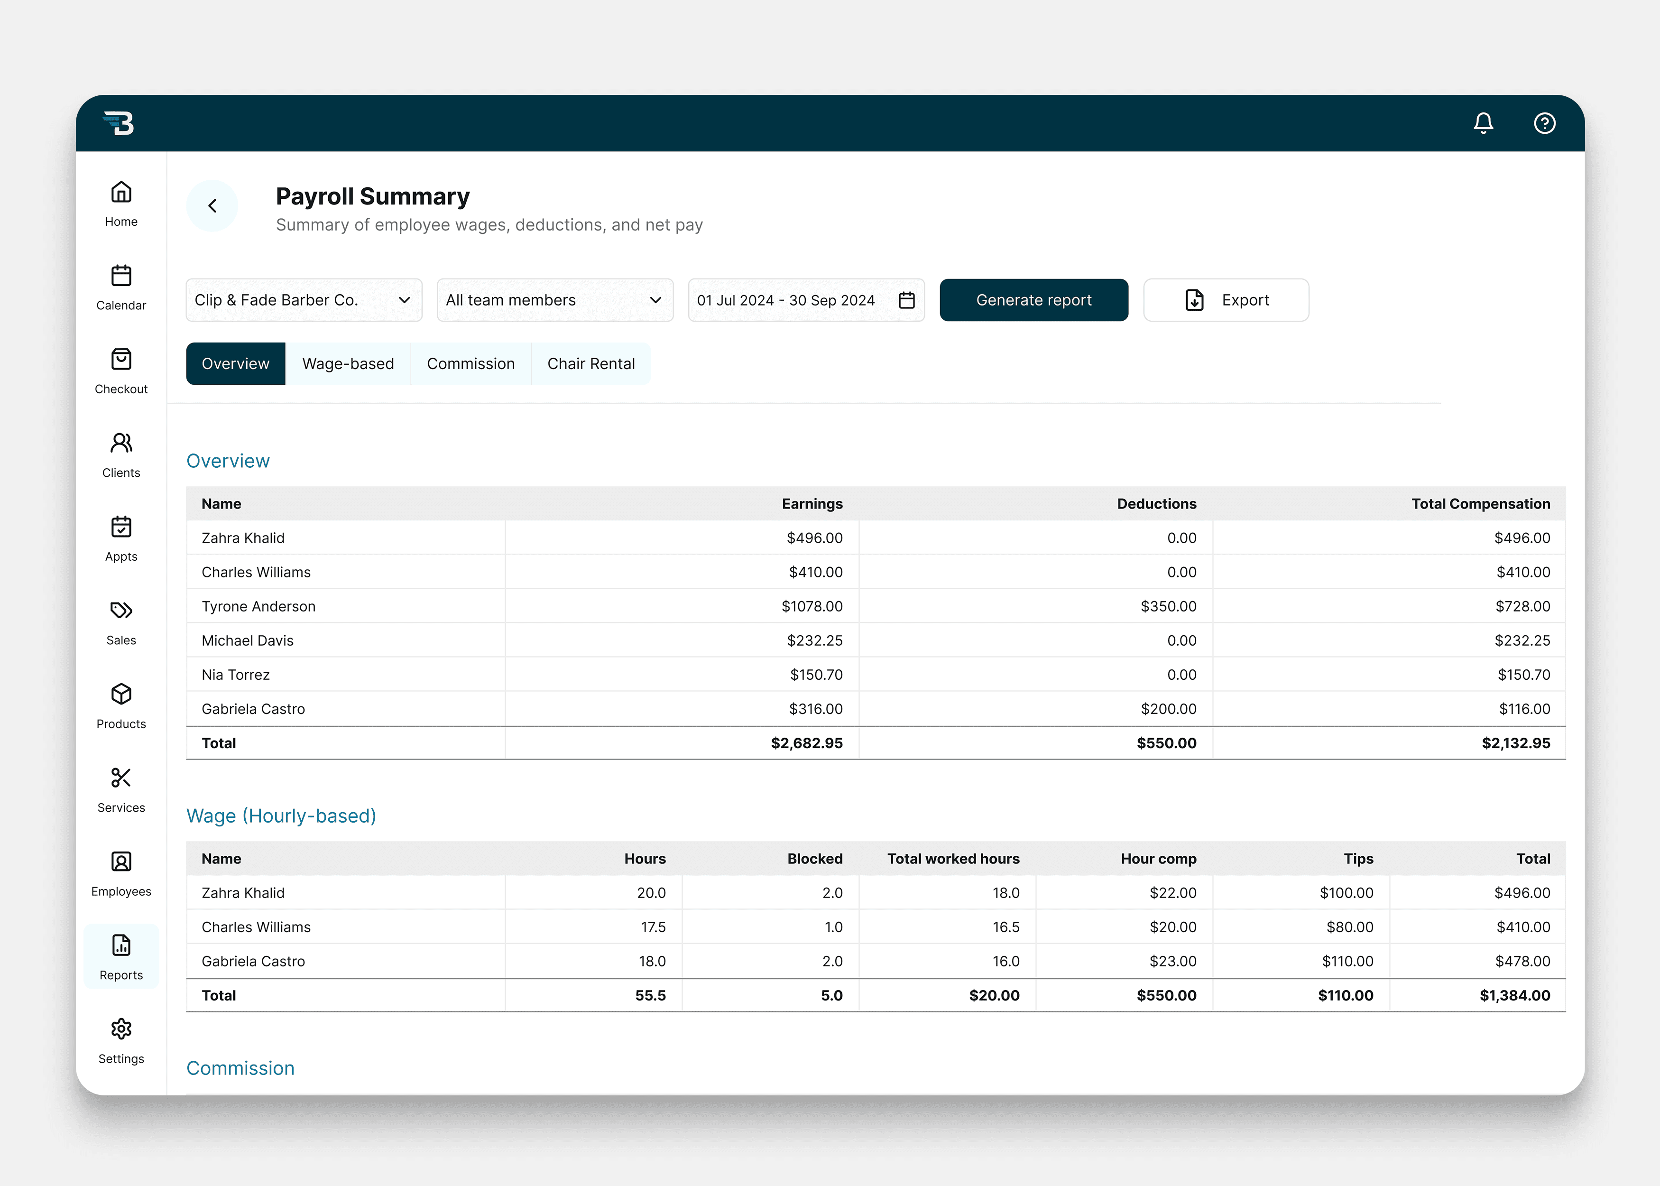Image resolution: width=1660 pixels, height=1186 pixels.
Task: Go to Home in sidebar
Action: [x=121, y=204]
